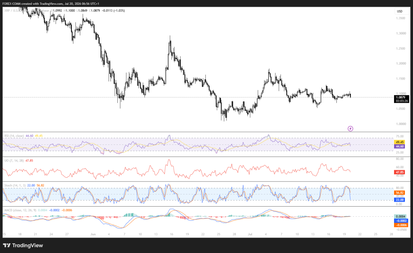This screenshot has width=413, height=253.
Task: Click the UO (7, 14, 28) indicator legend
Action: point(14,161)
